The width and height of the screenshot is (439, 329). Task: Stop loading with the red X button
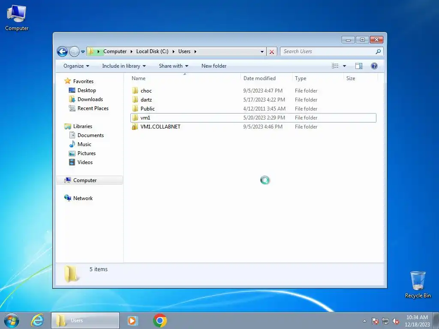(271, 51)
